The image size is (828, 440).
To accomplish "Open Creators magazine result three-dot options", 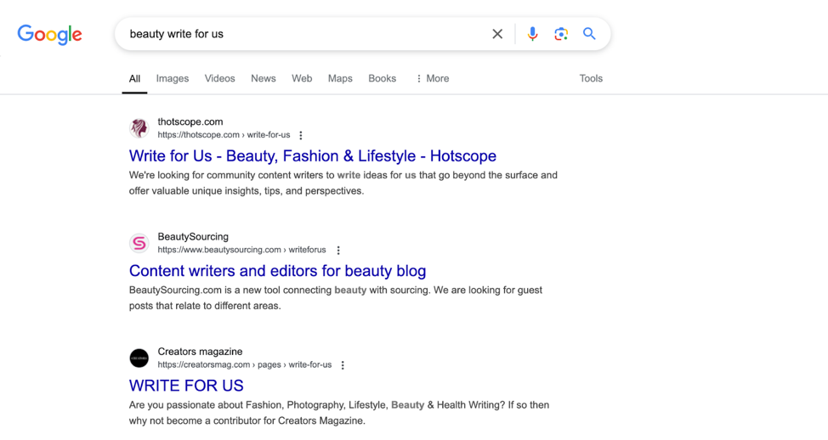I will point(343,365).
